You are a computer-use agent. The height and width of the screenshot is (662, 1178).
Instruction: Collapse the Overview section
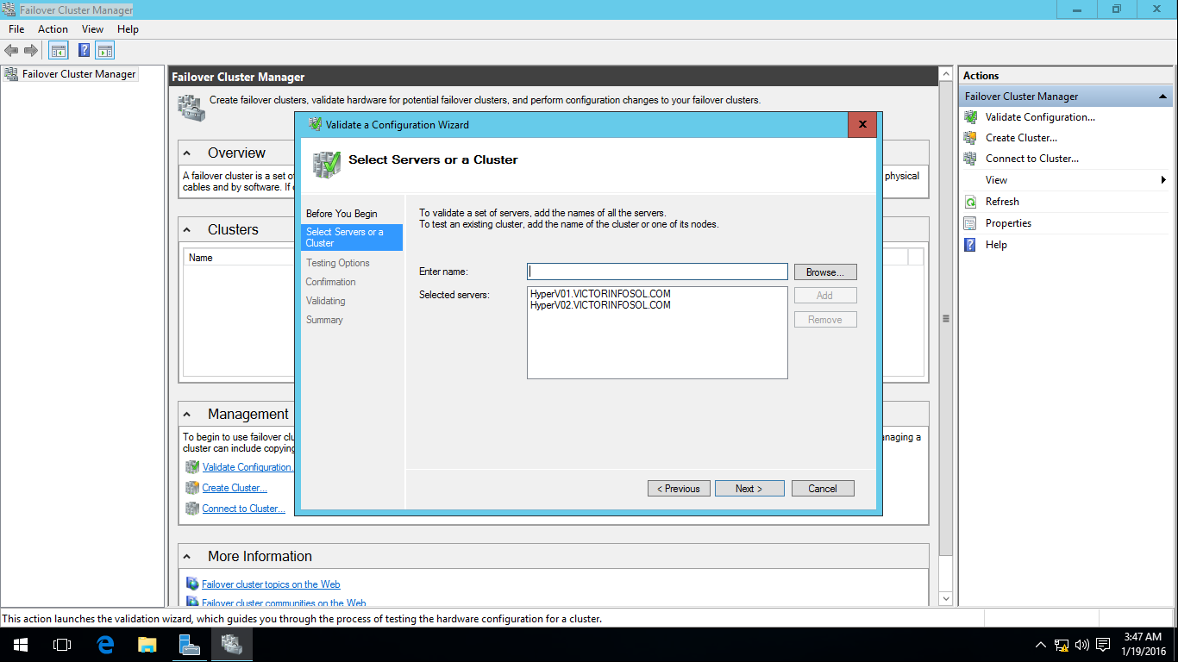pos(187,153)
